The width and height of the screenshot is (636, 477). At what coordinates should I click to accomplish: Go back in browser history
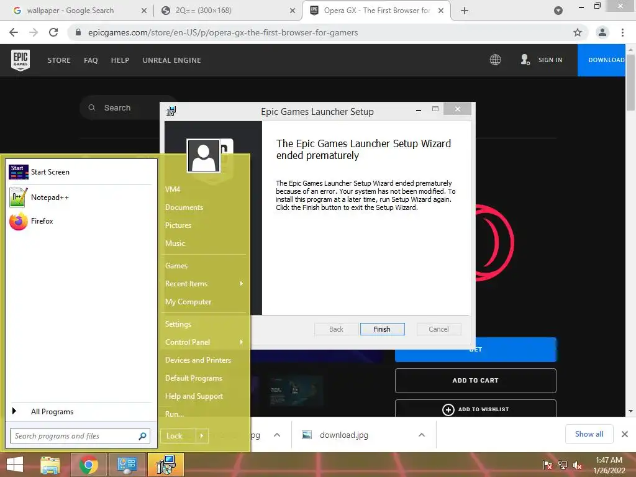(14, 32)
